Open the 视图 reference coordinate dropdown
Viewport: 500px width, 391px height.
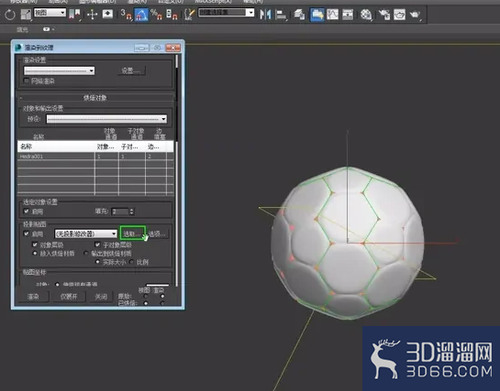click(50, 13)
